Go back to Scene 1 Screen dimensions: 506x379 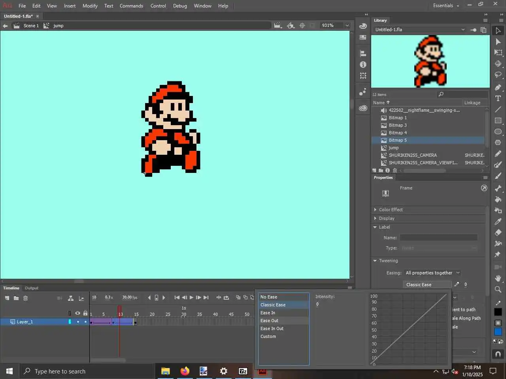coord(31,26)
